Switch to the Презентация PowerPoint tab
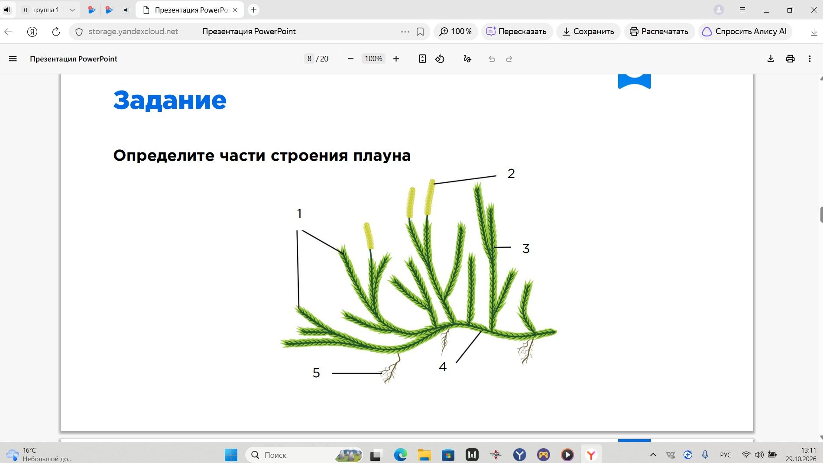This screenshot has width=823, height=463. [190, 10]
